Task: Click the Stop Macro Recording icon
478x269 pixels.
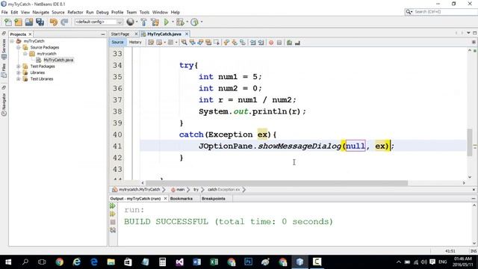Action: pos(279,43)
